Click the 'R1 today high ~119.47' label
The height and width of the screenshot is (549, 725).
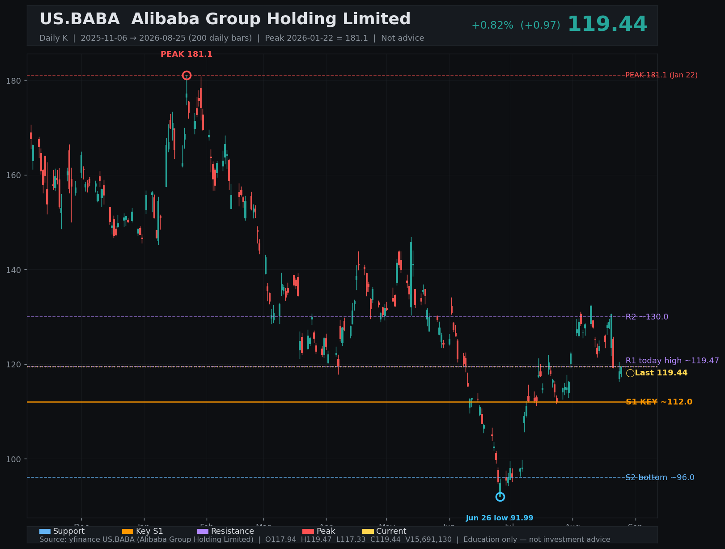pos(672,361)
